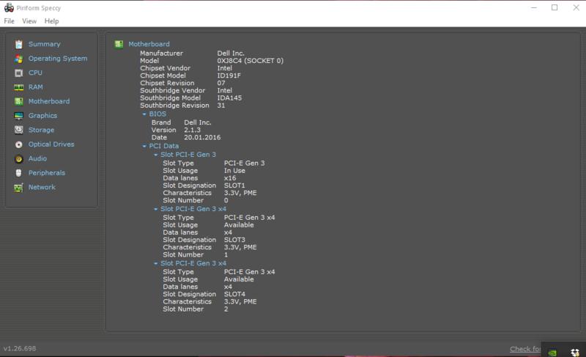This screenshot has width=586, height=357.
Task: Click the PCI Data section label
Action: click(x=163, y=146)
